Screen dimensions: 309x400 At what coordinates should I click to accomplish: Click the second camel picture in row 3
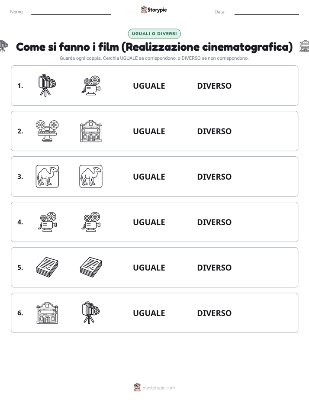click(x=91, y=176)
